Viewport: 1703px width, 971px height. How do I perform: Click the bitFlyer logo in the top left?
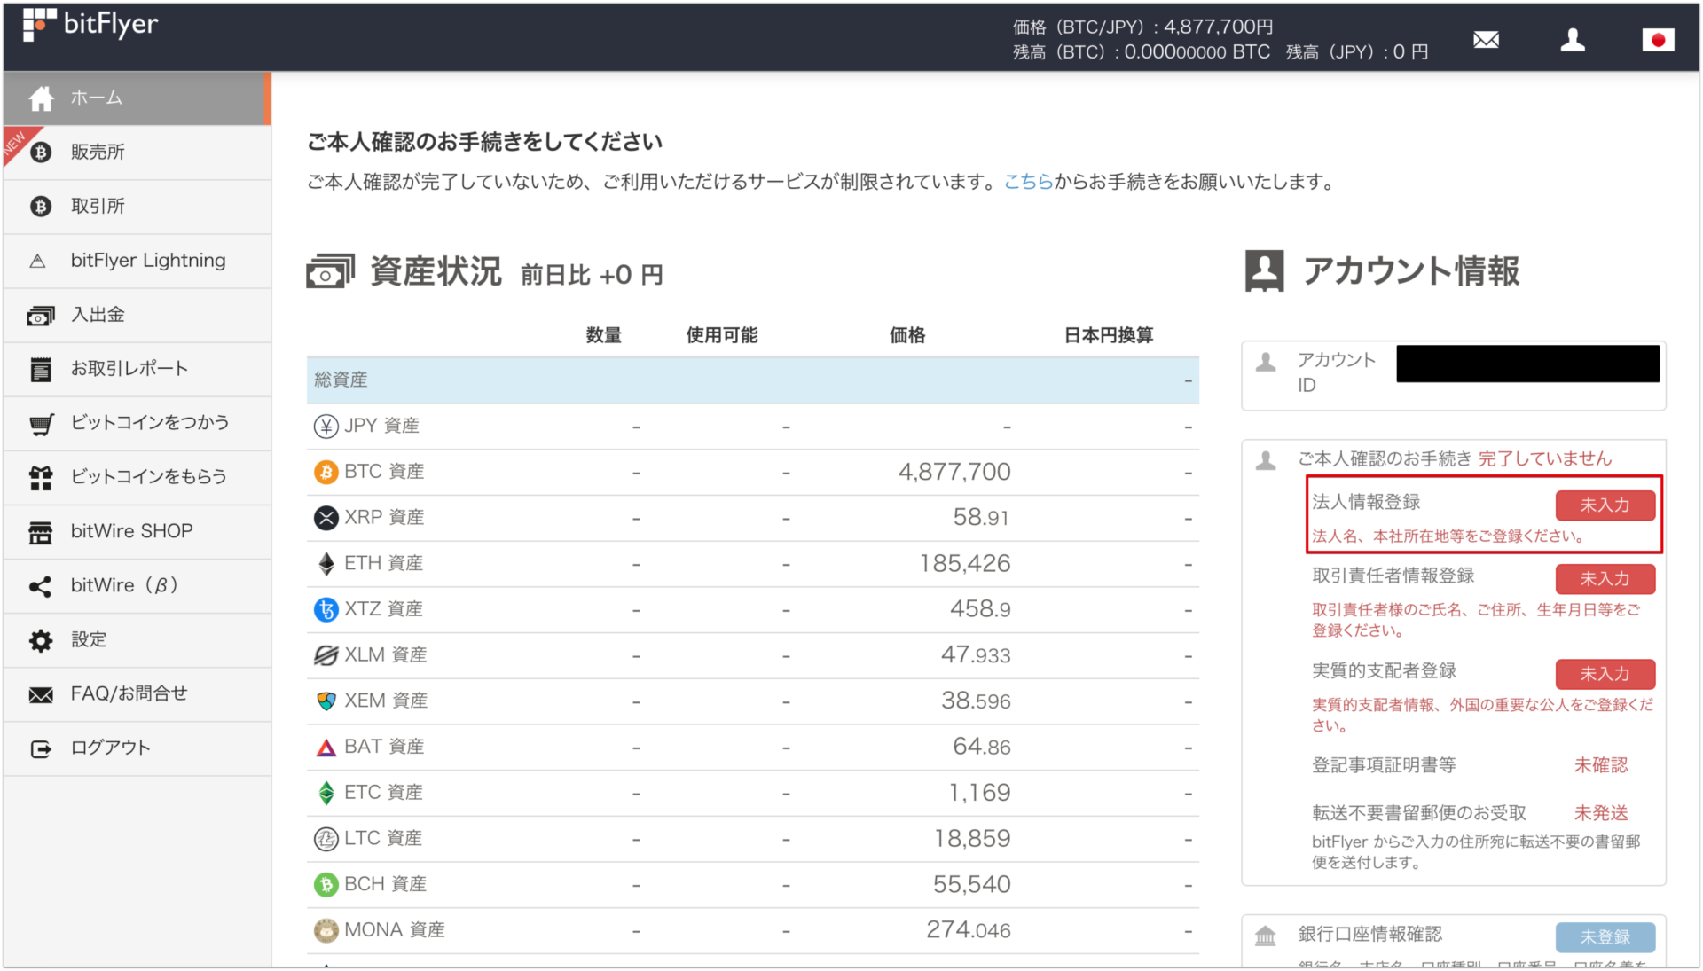coord(89,25)
